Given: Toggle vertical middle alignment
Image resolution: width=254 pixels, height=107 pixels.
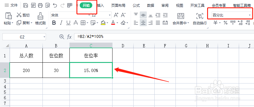Looking at the screenshot, I should pyautogui.click(x=143, y=15).
